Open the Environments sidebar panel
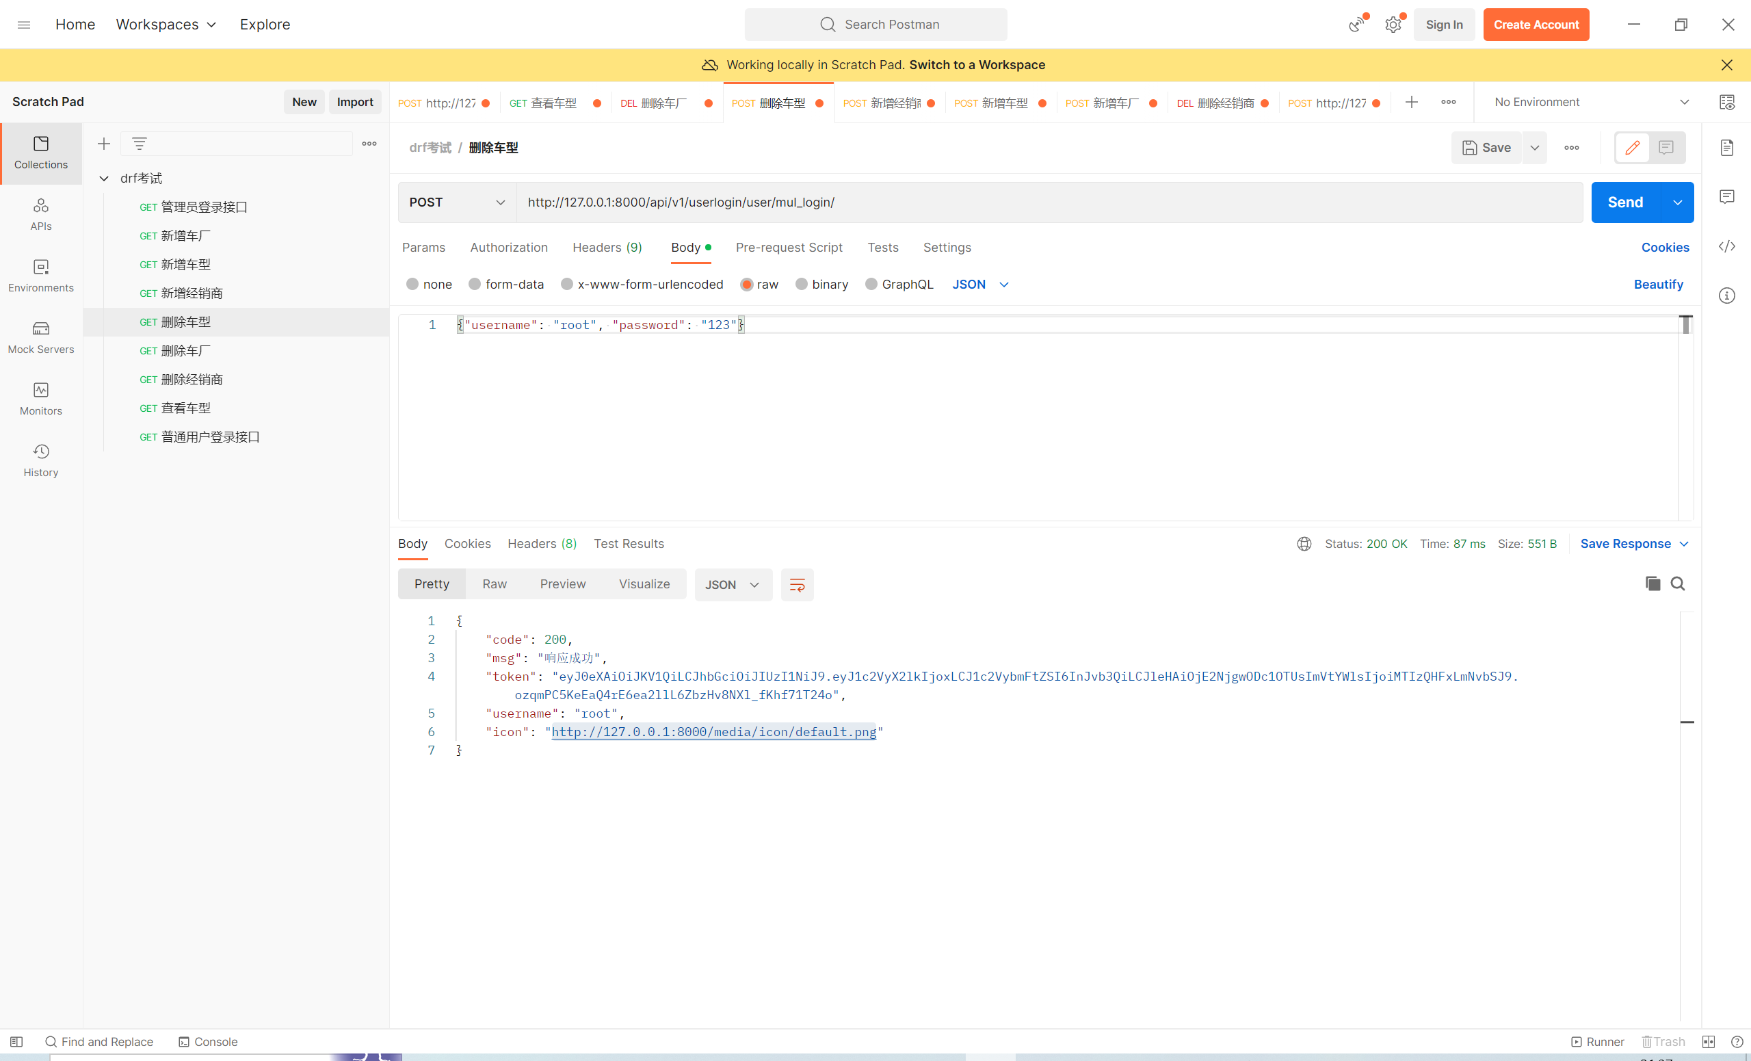 tap(40, 275)
